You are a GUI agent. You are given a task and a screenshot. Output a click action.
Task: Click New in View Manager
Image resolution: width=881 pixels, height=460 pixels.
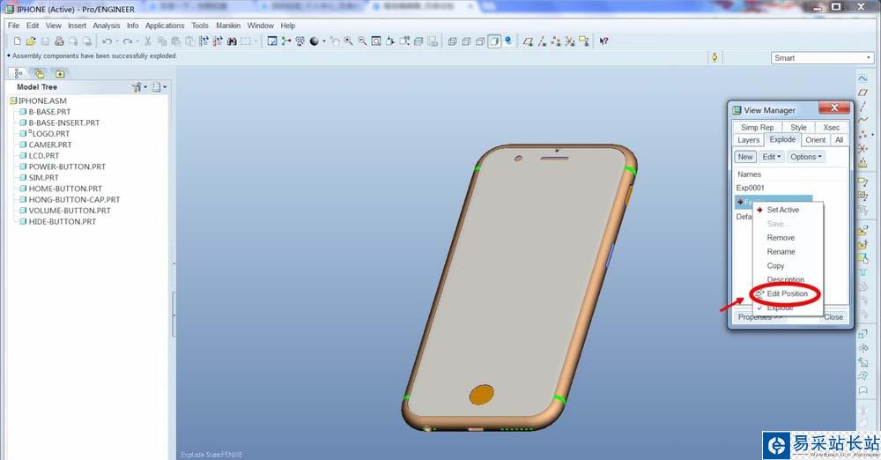[745, 157]
